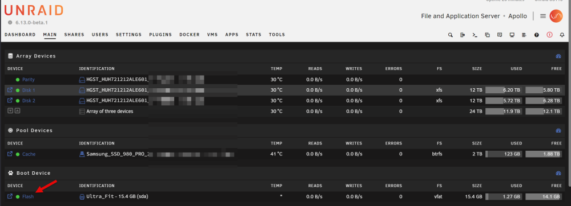The image size is (571, 206).
Task: Click Cache used bar showing 123 GB
Action: pos(504,154)
